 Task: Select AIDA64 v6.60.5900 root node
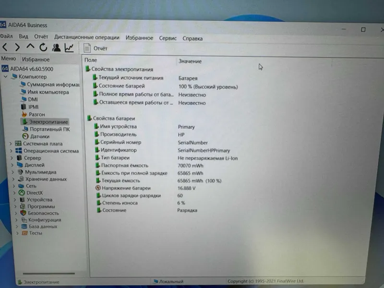coord(27,69)
